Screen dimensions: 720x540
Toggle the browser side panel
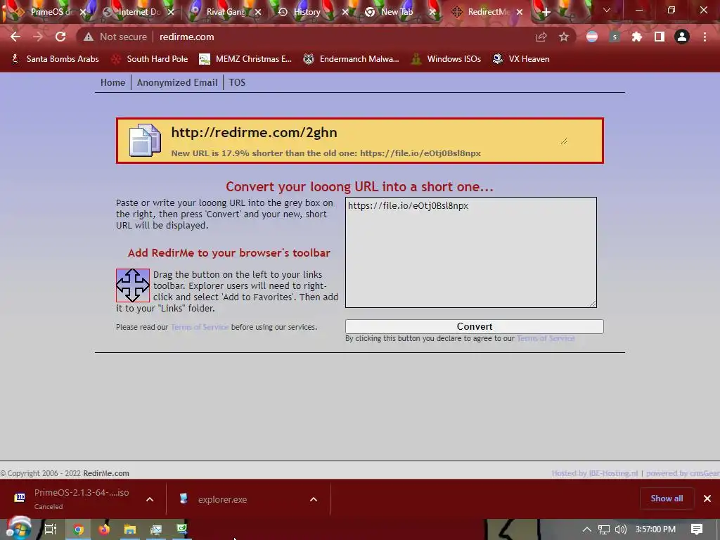coord(660,37)
